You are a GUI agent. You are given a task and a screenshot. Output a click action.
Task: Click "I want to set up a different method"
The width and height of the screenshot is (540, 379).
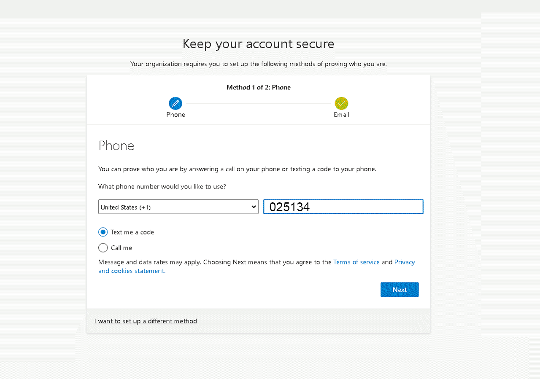point(146,321)
